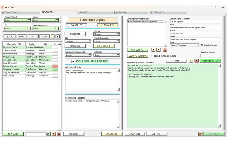Switch to the CUSTOMERS (F1) tab
Image resolution: width=227 pixels, height=142 pixels.
tap(20, 12)
